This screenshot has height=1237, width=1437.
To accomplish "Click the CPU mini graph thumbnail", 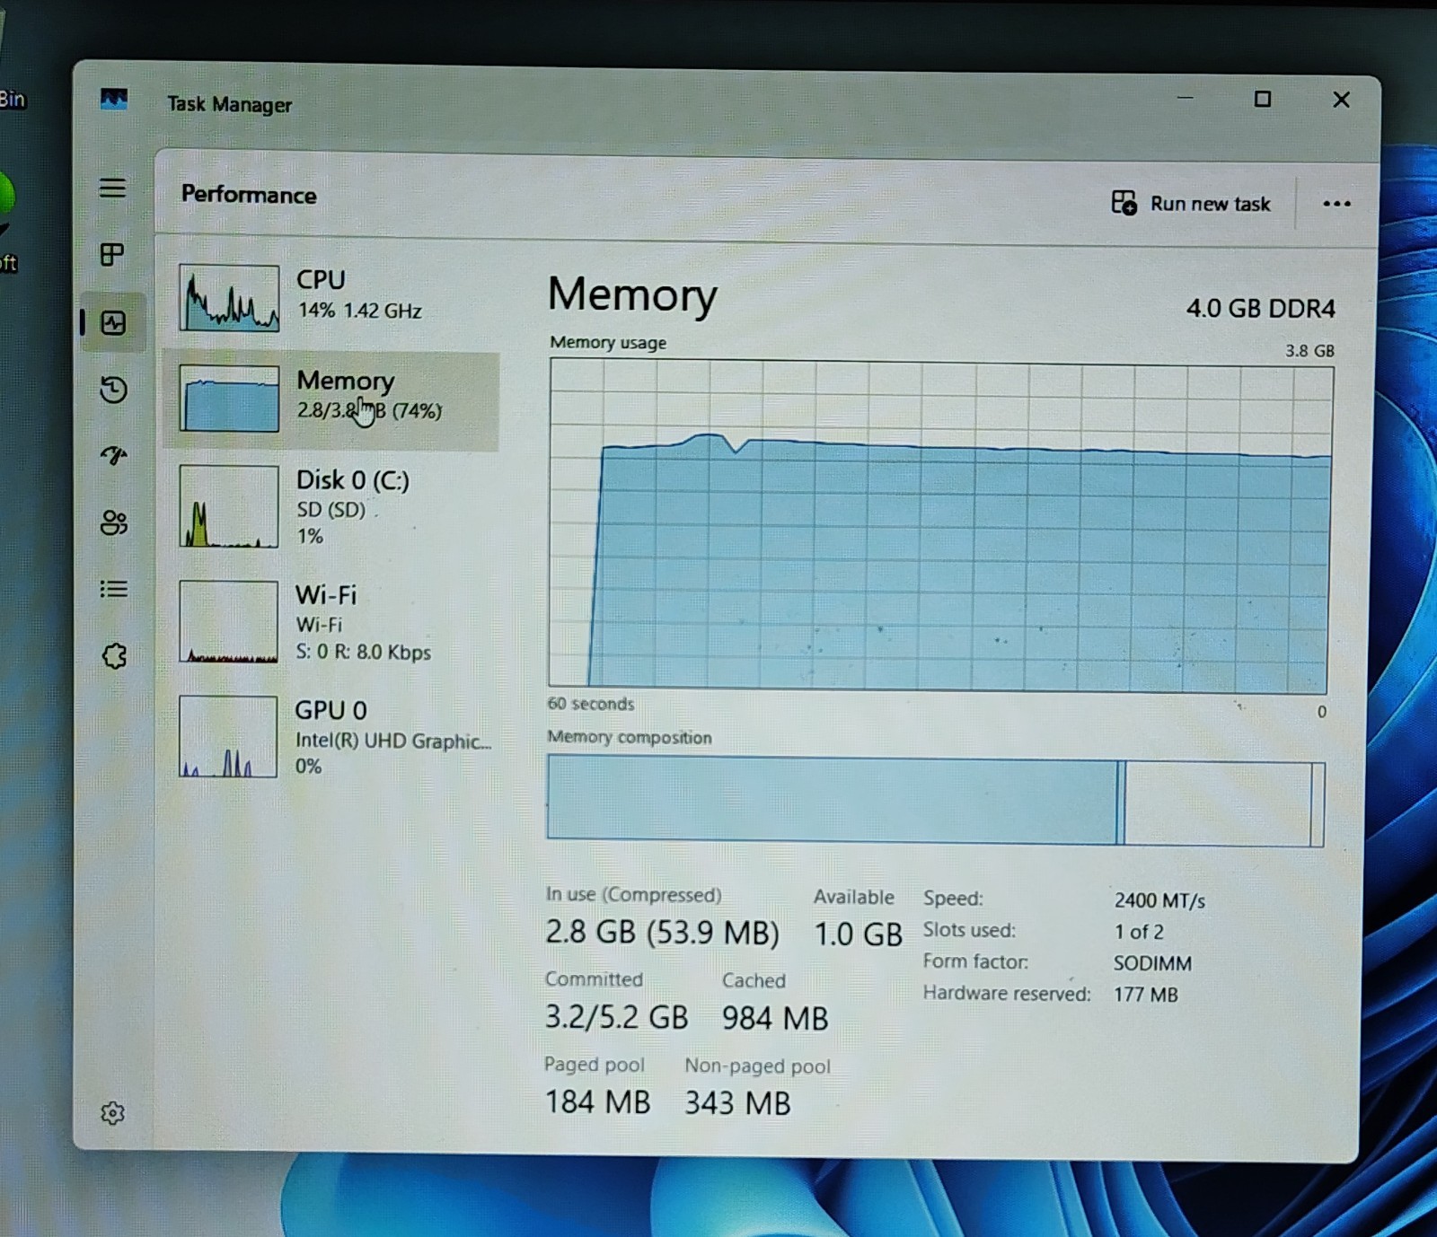I will 229,298.
